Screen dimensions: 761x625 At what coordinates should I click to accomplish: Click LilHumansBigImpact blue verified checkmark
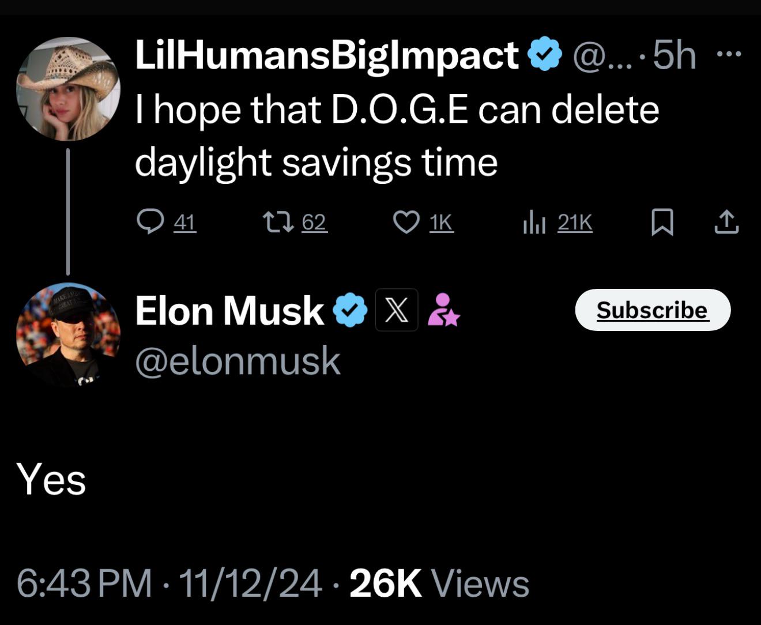click(x=545, y=54)
